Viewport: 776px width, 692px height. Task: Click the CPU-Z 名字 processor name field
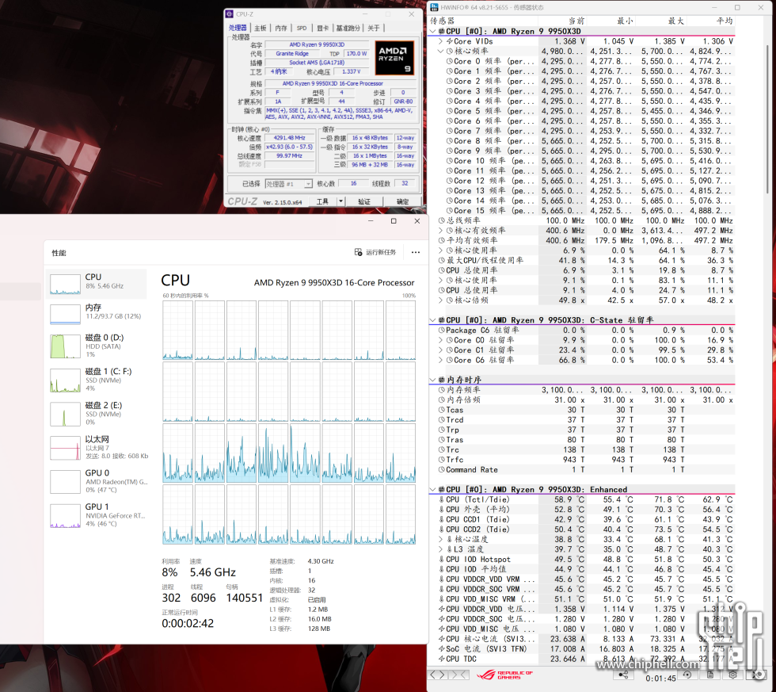317,44
